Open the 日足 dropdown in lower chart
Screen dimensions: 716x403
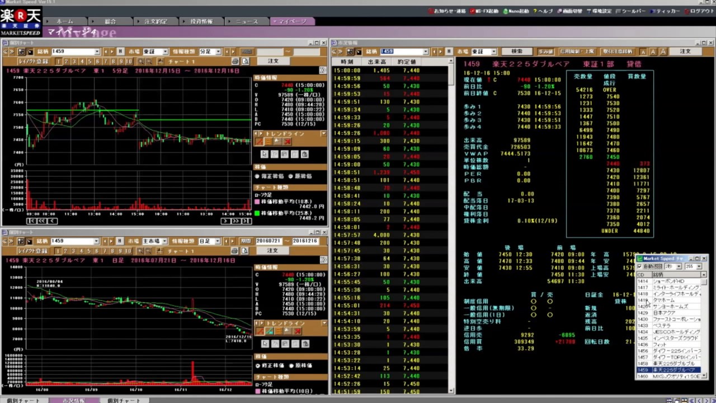tap(218, 241)
